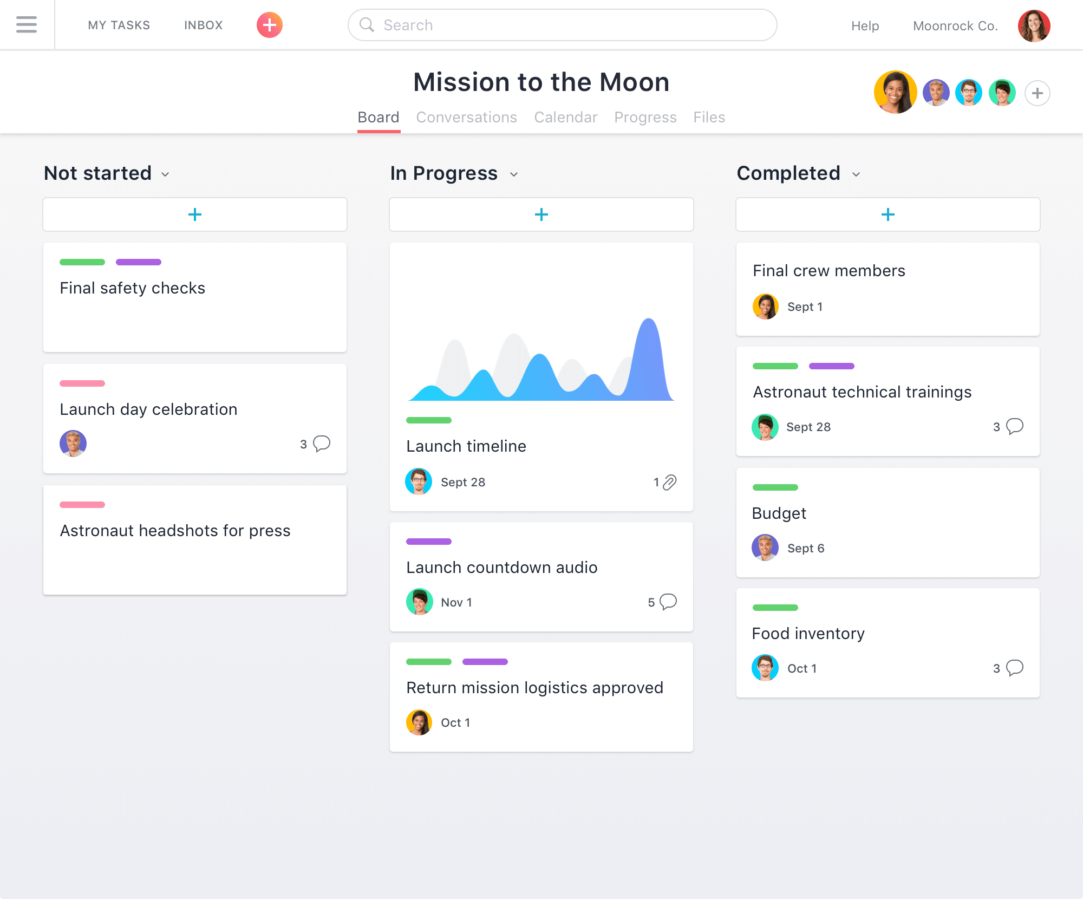Image resolution: width=1083 pixels, height=899 pixels.
Task: Click the My Tasks navigation link
Action: click(119, 24)
